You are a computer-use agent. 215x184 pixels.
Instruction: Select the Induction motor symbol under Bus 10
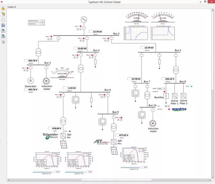pyautogui.click(x=153, y=123)
